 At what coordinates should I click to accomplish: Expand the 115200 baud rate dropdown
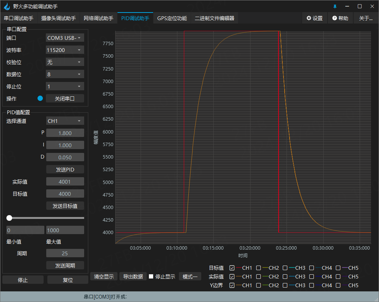[x=65, y=50]
